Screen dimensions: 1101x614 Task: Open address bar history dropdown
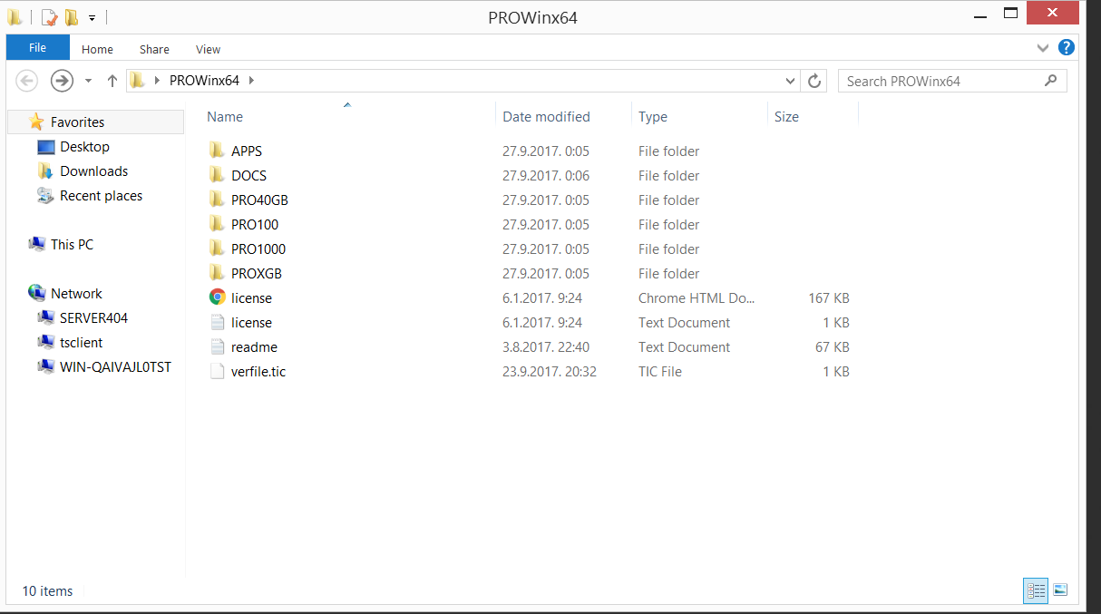pyautogui.click(x=791, y=81)
